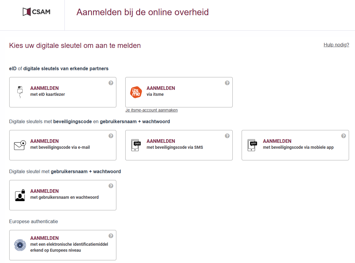Open help tooltip for eID kaartlezer
355x263 pixels.
click(x=111, y=83)
